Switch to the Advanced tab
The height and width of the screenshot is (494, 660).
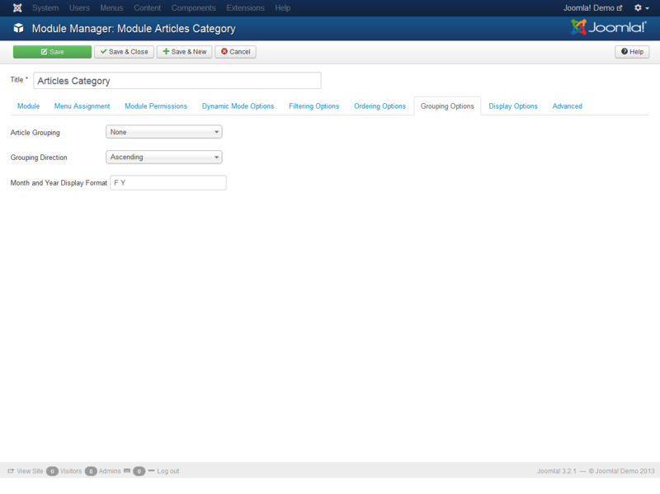click(568, 106)
